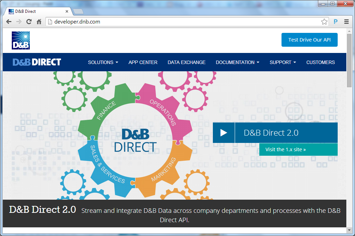Open the Chrome hamburger menu
The image size is (355, 236).
[x=346, y=22]
